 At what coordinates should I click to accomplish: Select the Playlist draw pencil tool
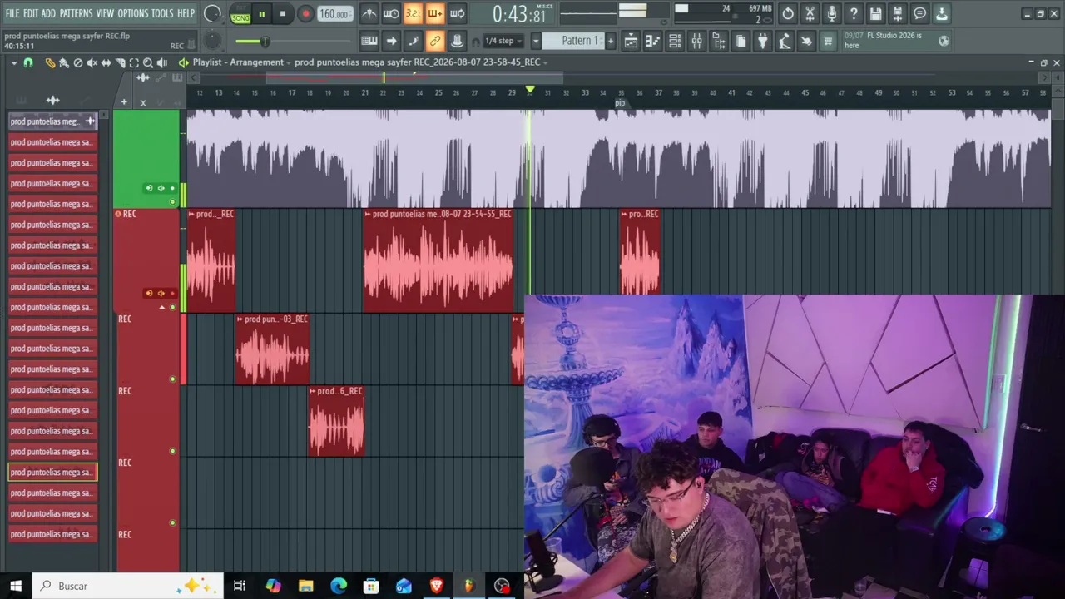(50, 62)
